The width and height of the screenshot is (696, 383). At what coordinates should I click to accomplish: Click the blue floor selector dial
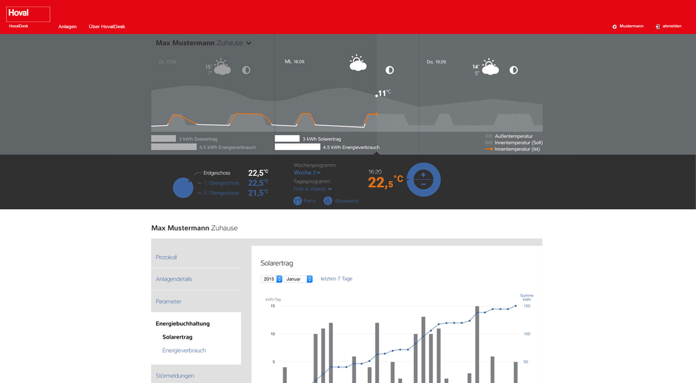click(183, 188)
